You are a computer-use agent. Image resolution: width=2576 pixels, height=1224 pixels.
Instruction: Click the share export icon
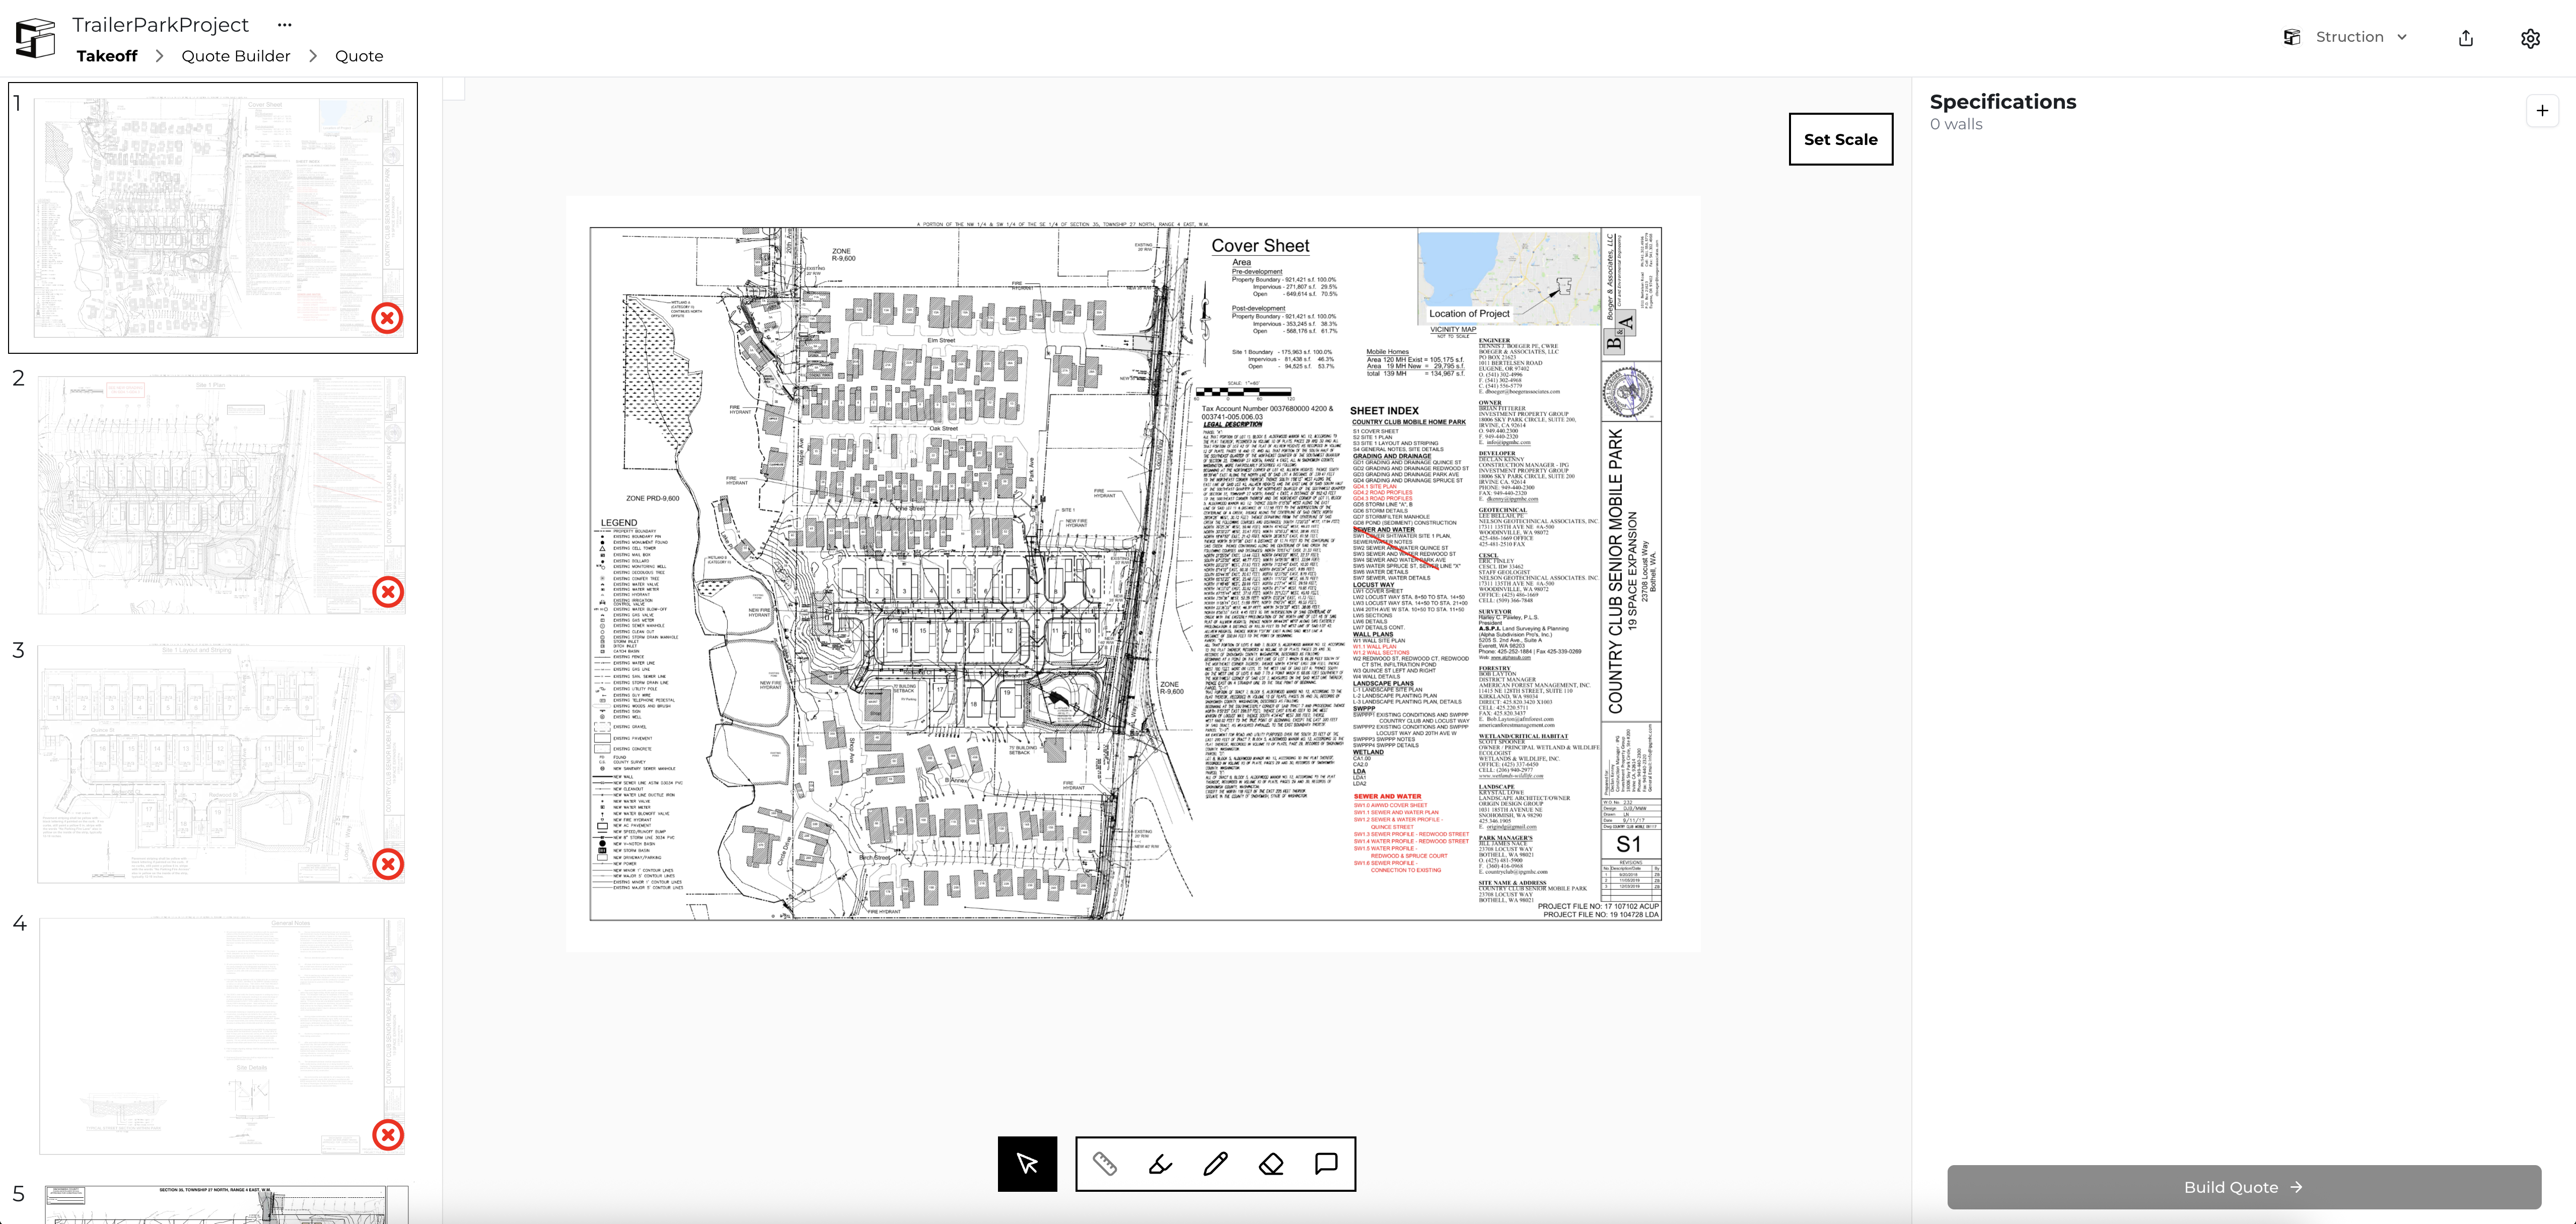[x=2466, y=37]
